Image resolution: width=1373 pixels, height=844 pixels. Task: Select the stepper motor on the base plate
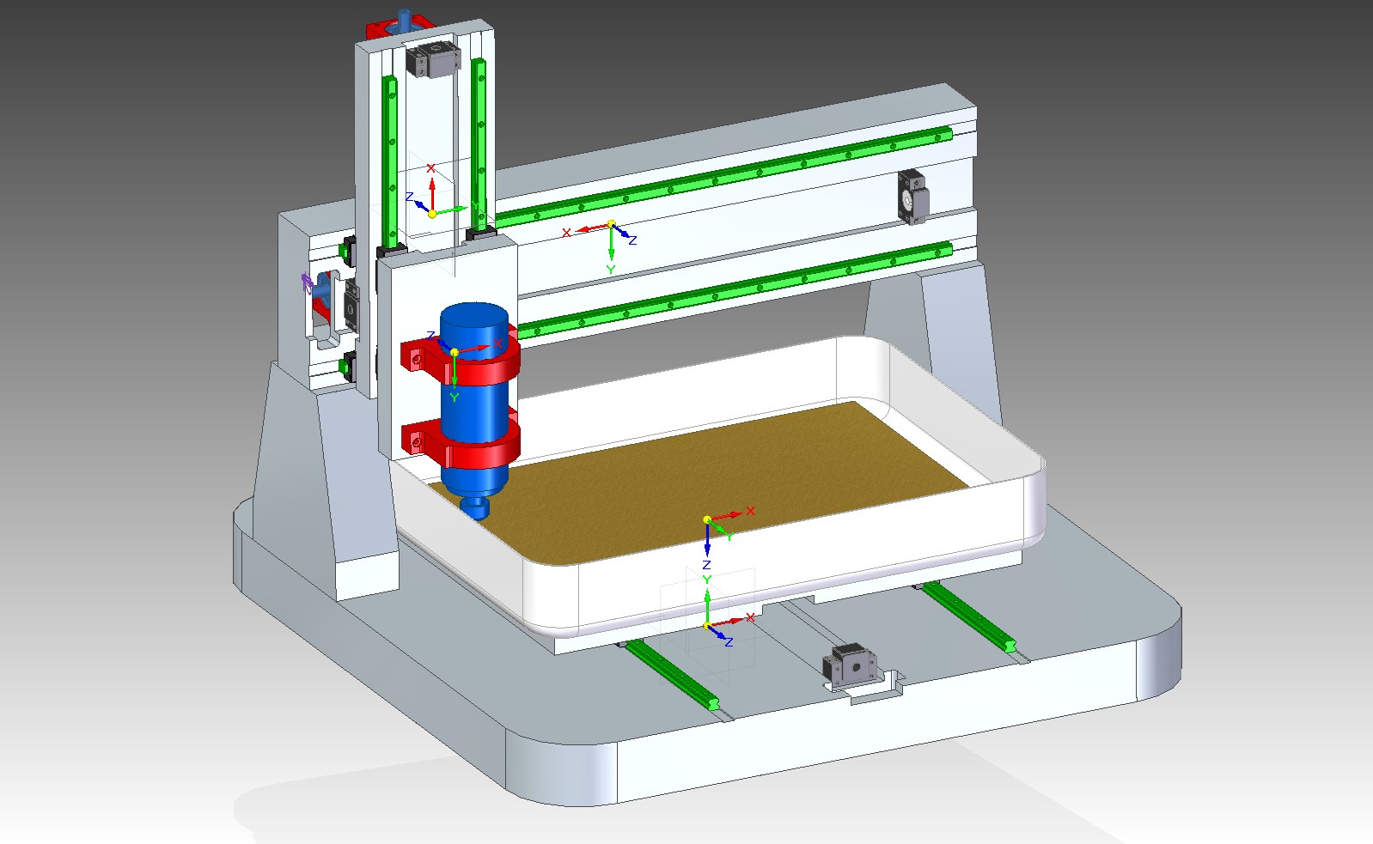click(852, 665)
